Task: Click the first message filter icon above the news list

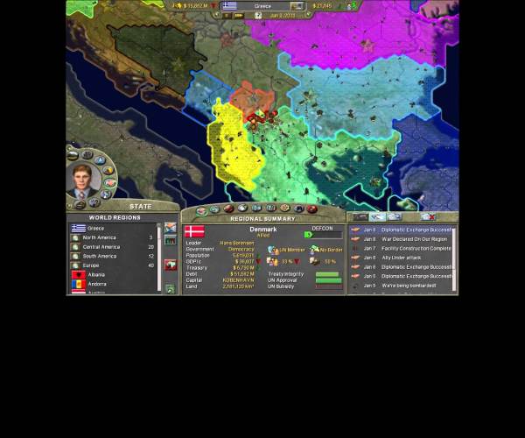Action: (360, 217)
